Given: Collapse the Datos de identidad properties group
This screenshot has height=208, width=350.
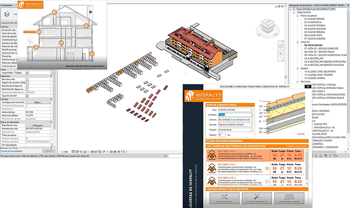Looking at the screenshot, I should click(51, 122).
